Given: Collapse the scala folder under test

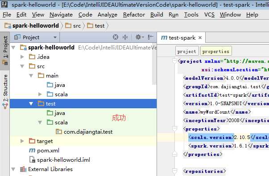Looking at the screenshot, I should (40, 123).
